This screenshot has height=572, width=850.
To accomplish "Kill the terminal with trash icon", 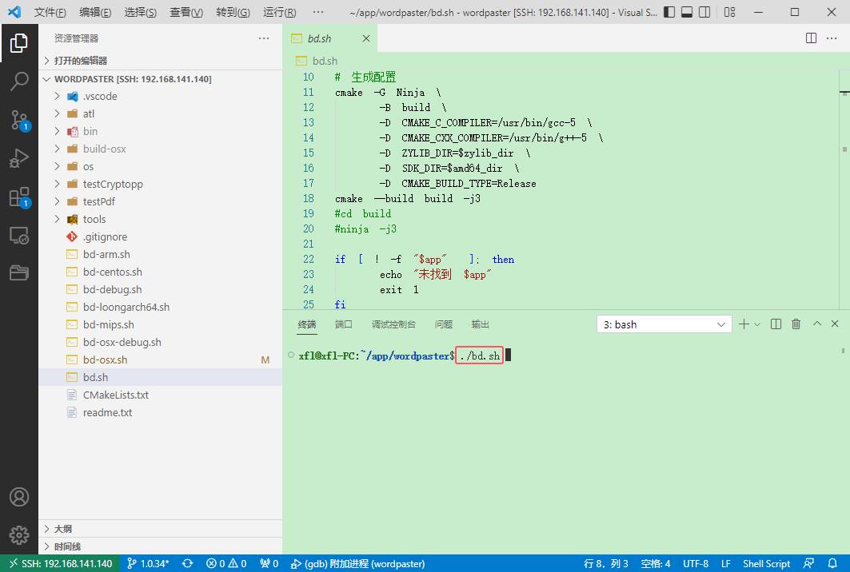I will pyautogui.click(x=796, y=324).
